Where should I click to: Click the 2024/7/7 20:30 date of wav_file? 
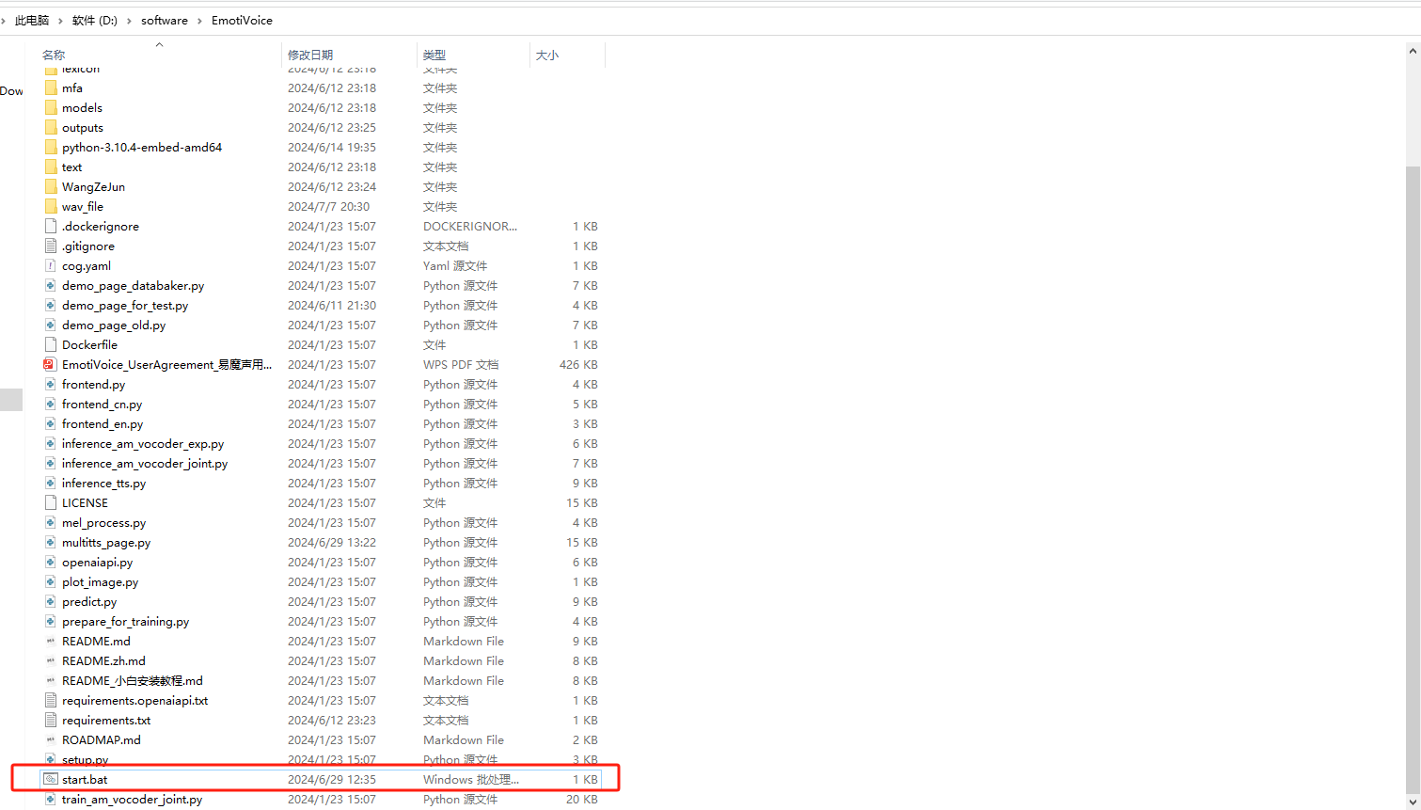tap(329, 207)
